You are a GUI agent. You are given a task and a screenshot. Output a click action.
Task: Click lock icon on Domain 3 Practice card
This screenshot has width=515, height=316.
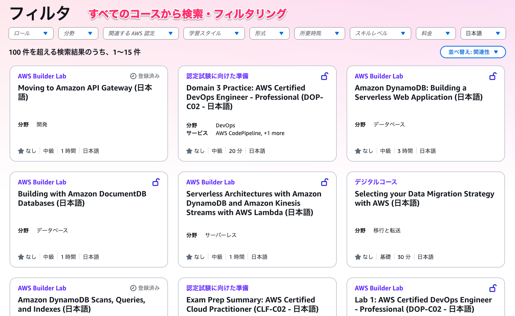pos(325,76)
